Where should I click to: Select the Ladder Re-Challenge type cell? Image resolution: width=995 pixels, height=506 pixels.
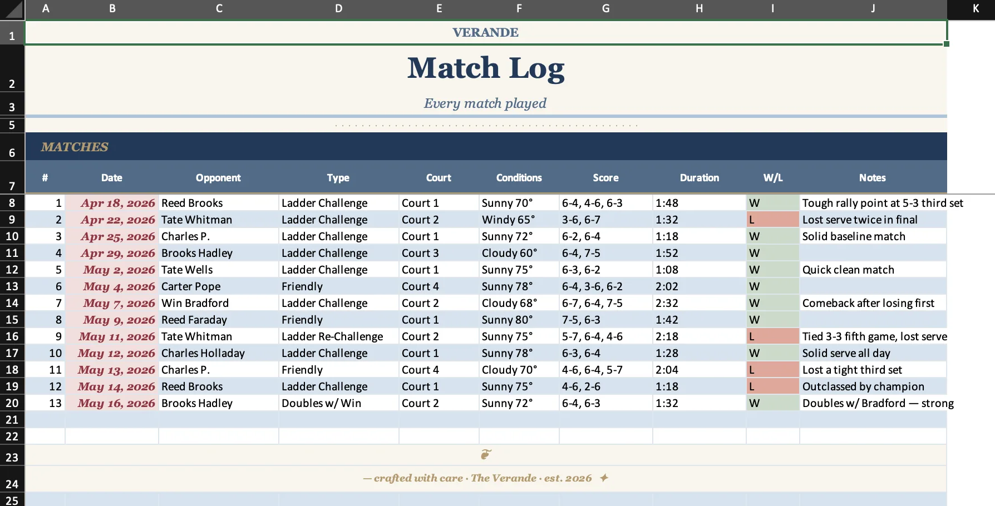coord(339,336)
